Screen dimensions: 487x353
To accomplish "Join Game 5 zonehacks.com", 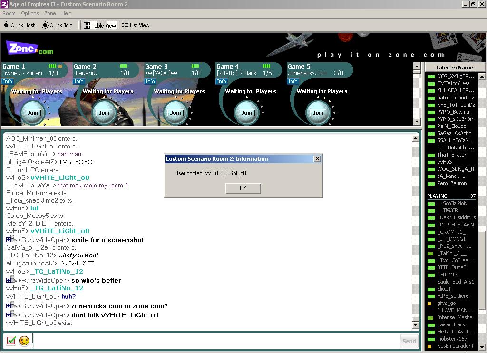I will coord(318,113).
